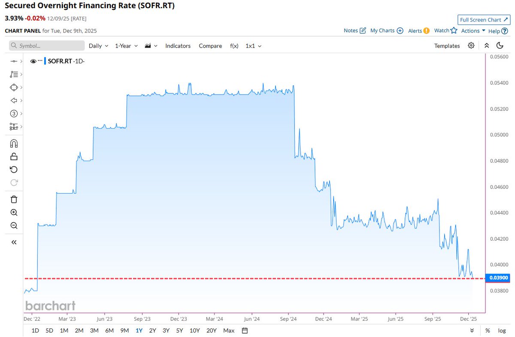Open the measure and projection tool
The height and width of the screenshot is (337, 515).
[13, 127]
